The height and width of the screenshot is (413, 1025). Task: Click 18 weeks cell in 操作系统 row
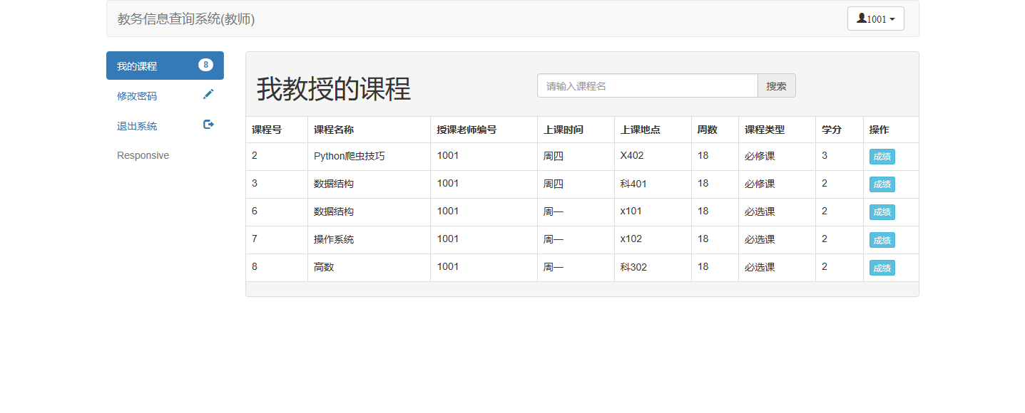715,240
